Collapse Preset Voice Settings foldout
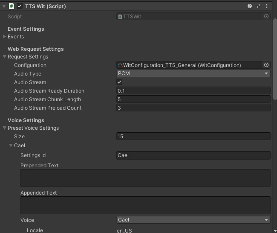 tap(5, 128)
